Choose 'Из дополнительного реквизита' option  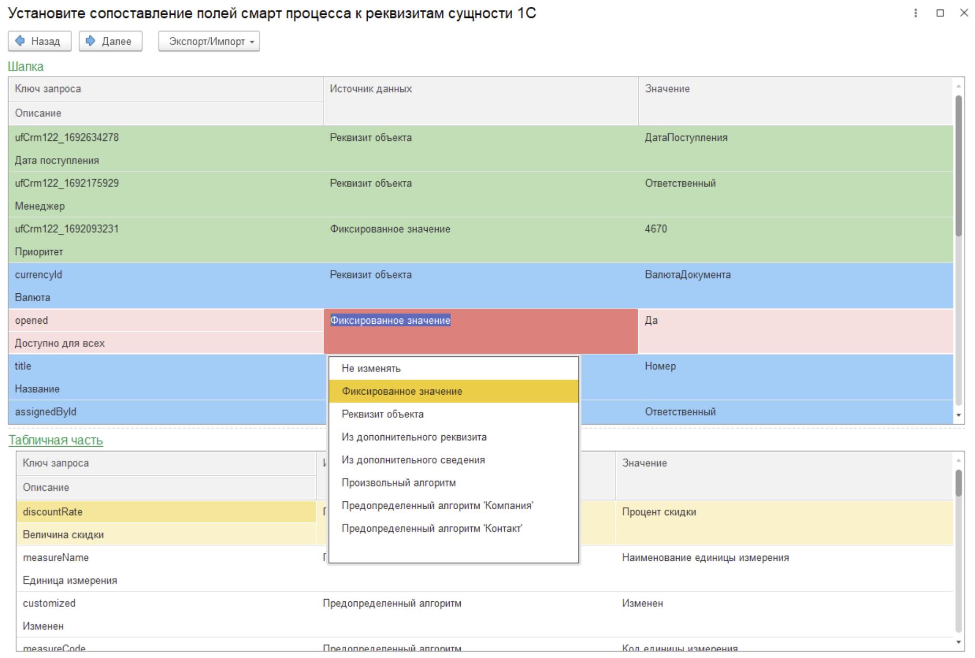(x=453, y=437)
